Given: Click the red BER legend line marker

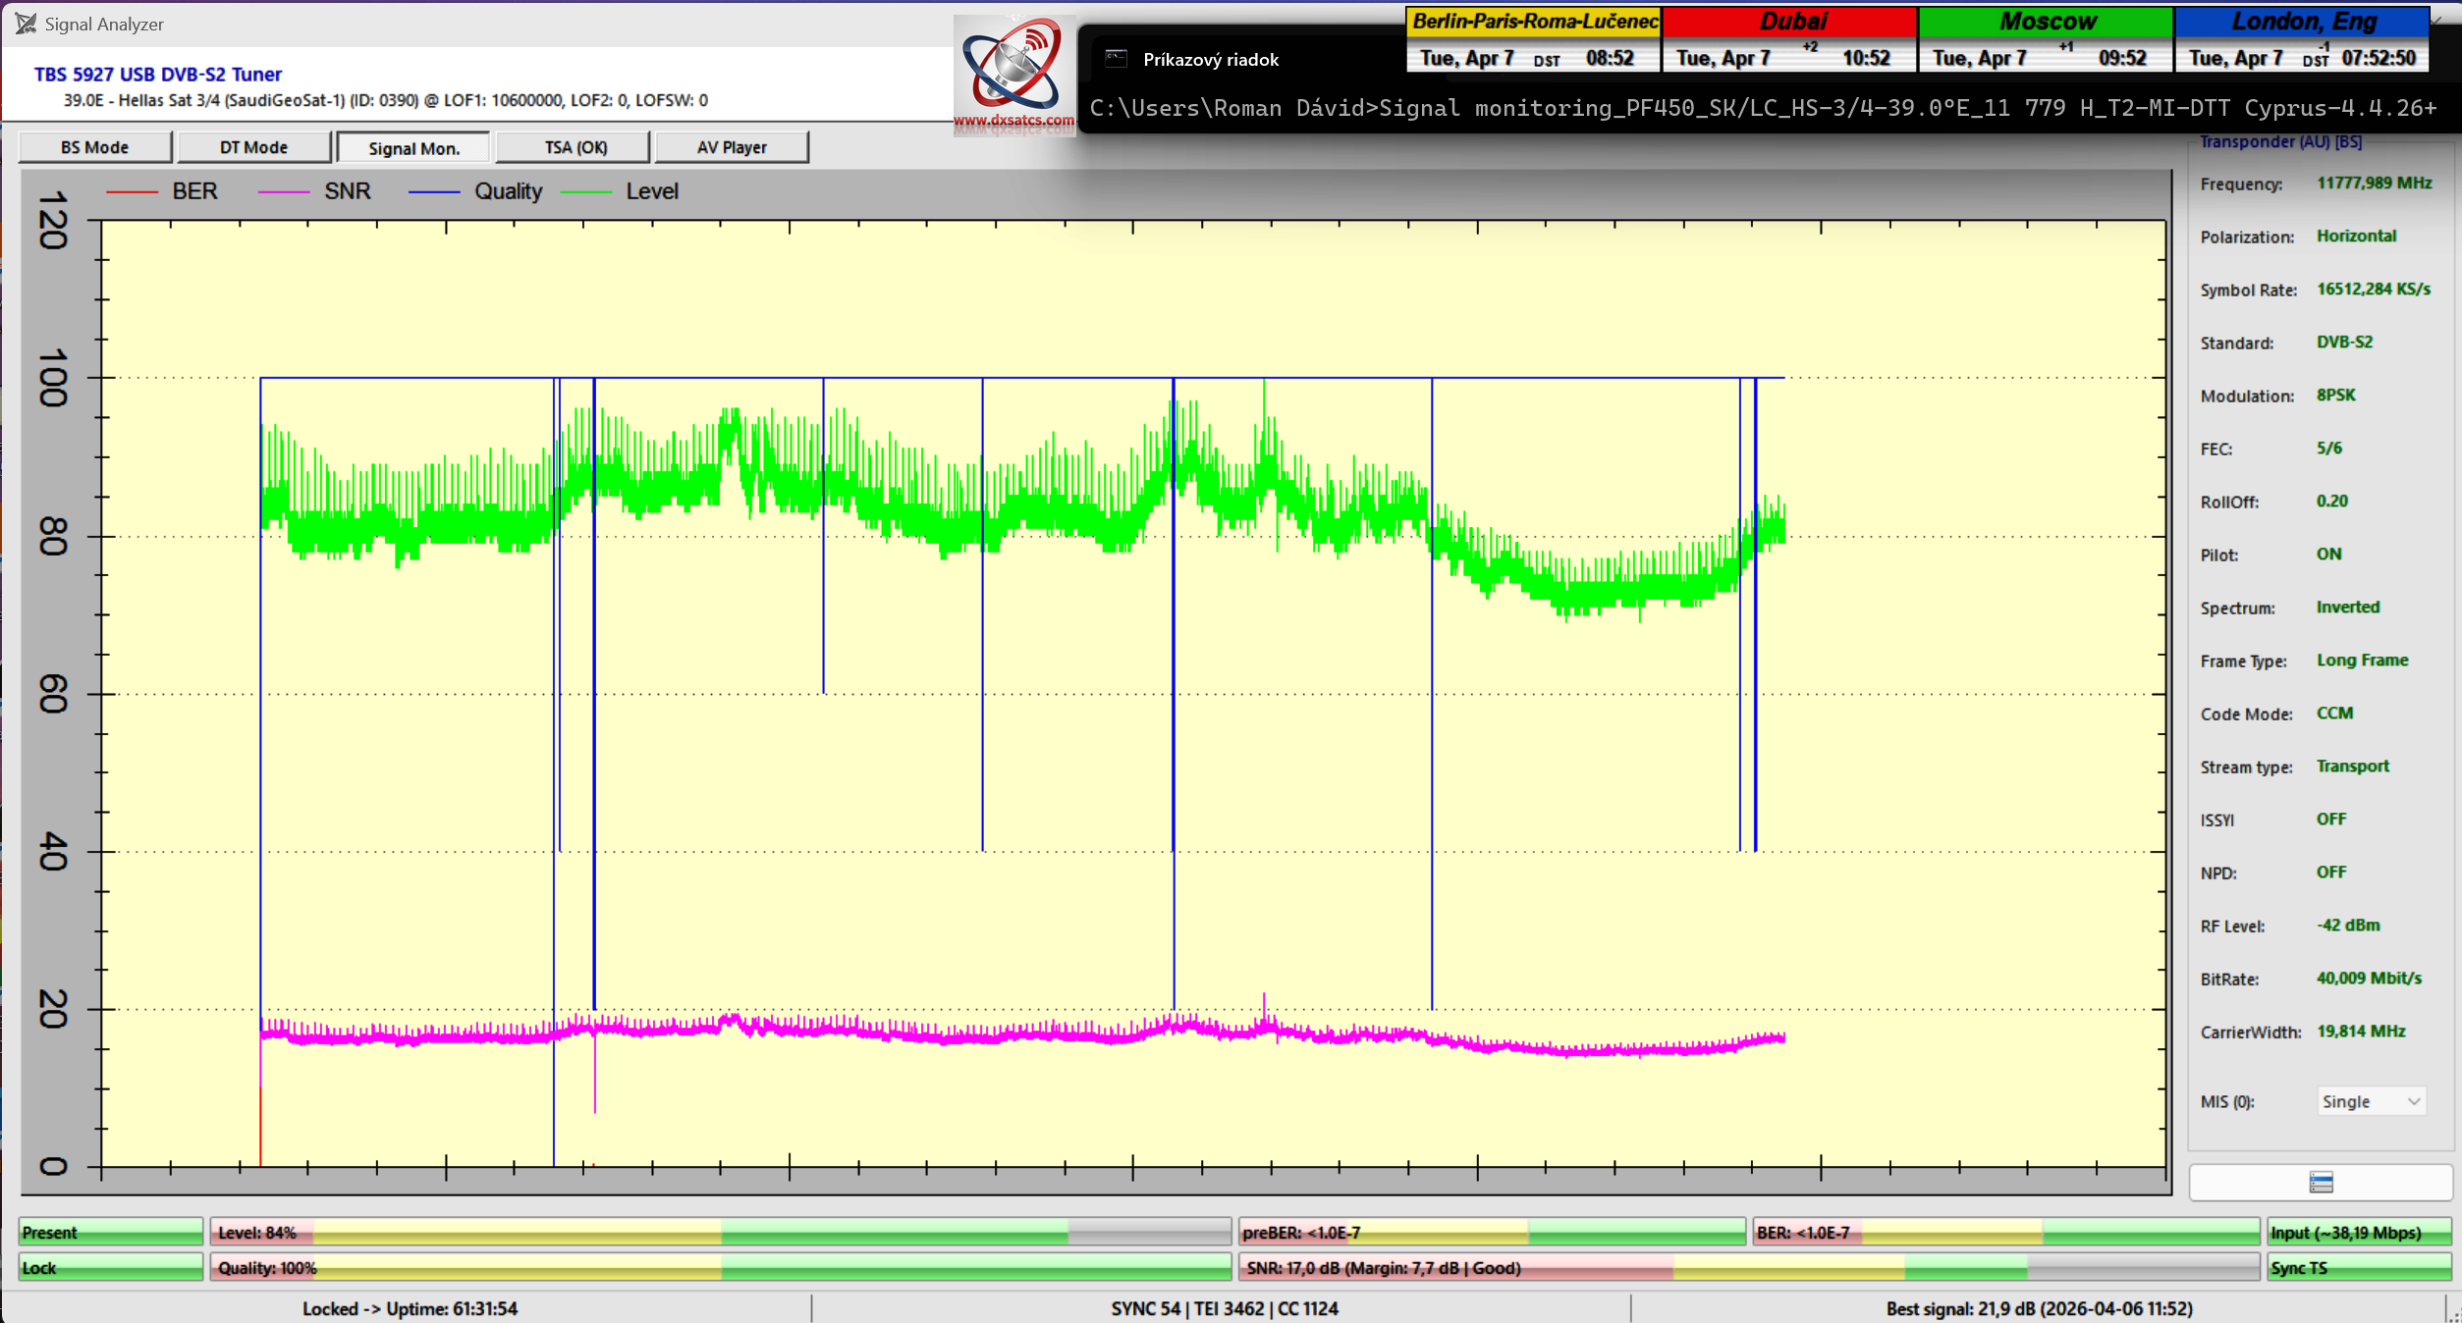Looking at the screenshot, I should pos(132,192).
